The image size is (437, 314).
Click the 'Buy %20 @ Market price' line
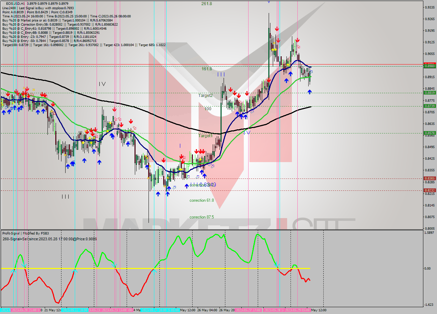pyautogui.click(x=58, y=20)
